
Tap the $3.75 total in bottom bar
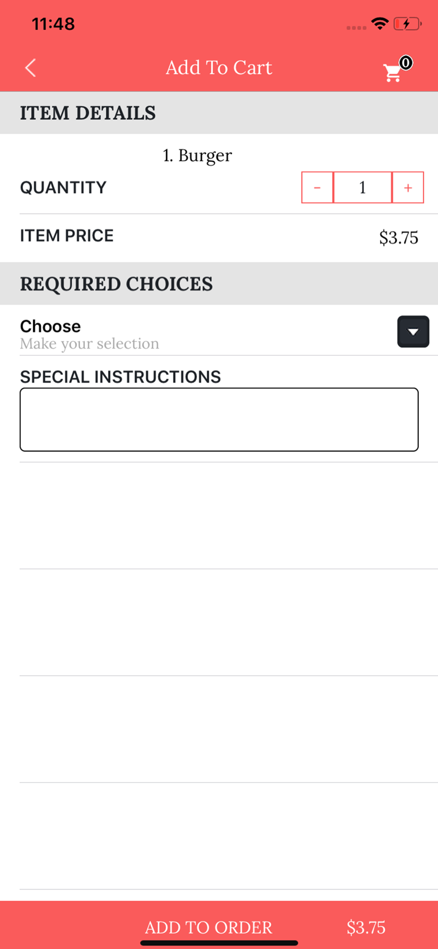(x=366, y=927)
